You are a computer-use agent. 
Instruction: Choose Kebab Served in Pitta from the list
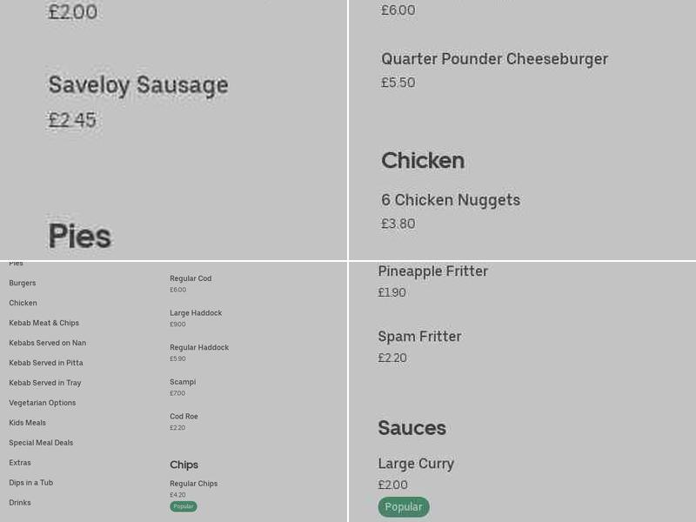tap(45, 363)
